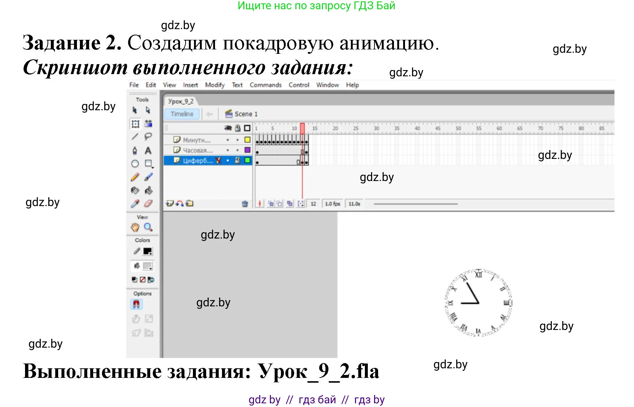Select the Lasso tool
634x407 pixels.
coord(148,137)
